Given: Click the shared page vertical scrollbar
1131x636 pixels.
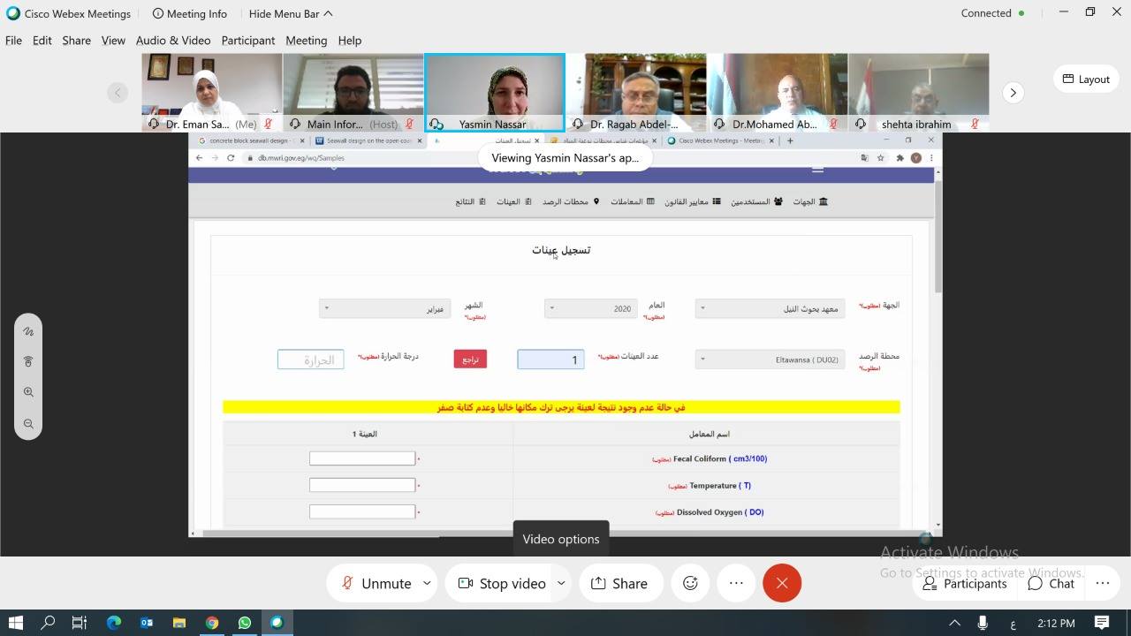Looking at the screenshot, I should 937,238.
